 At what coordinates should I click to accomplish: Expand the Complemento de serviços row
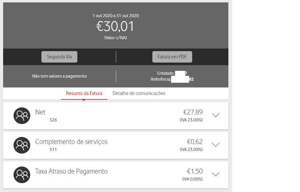tap(216, 145)
